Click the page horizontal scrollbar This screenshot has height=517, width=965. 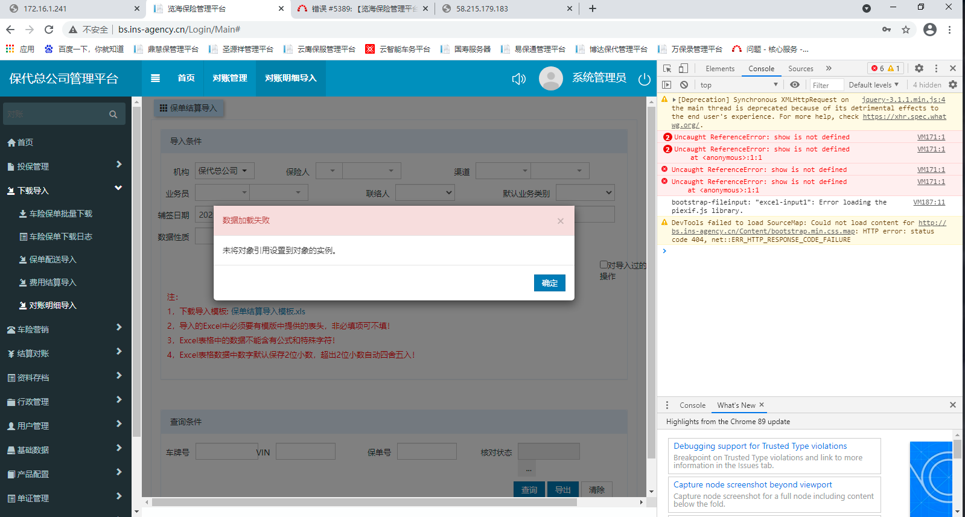click(365, 502)
